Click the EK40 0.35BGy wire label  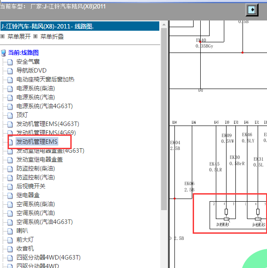click(204, 43)
